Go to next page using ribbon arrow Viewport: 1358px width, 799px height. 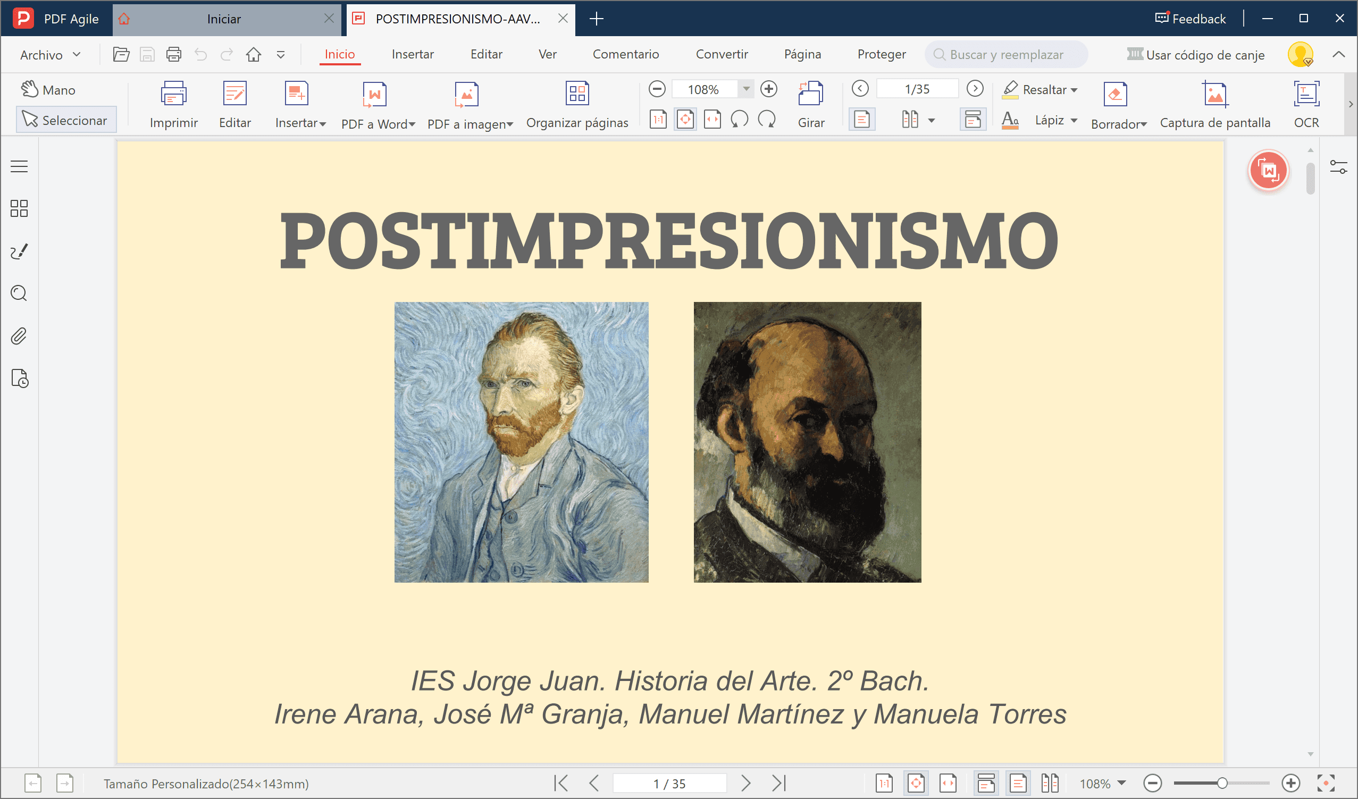tap(975, 88)
